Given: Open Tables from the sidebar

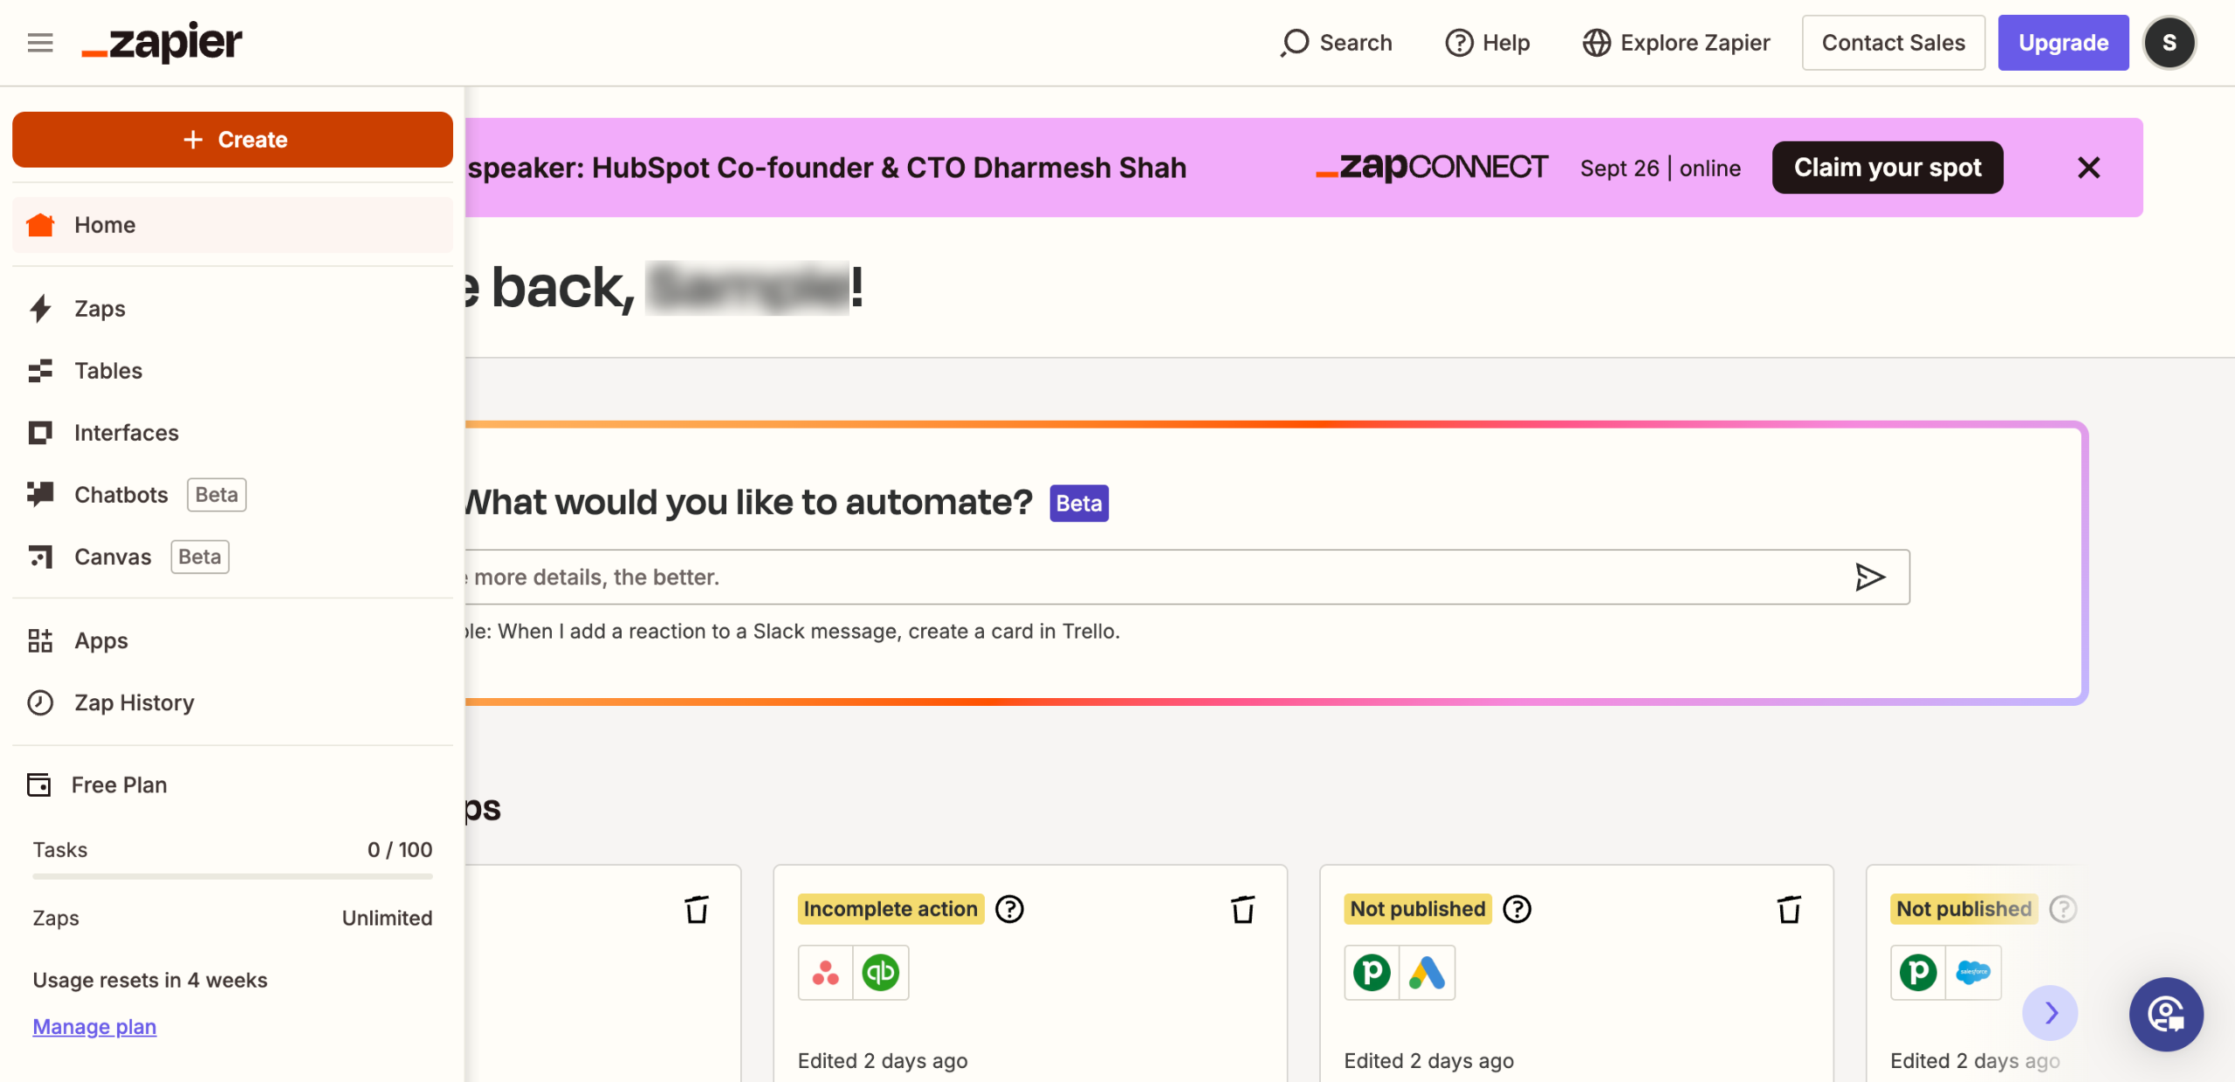Looking at the screenshot, I should (107, 371).
